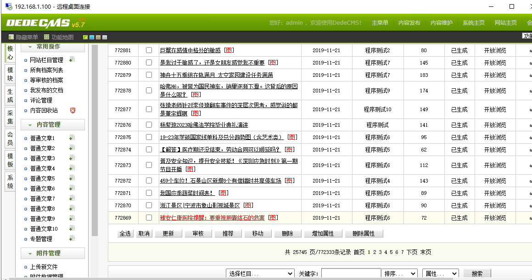Jump to 末页 last page link
Image resolution: width=532 pixels, height=280 pixels.
point(426,252)
